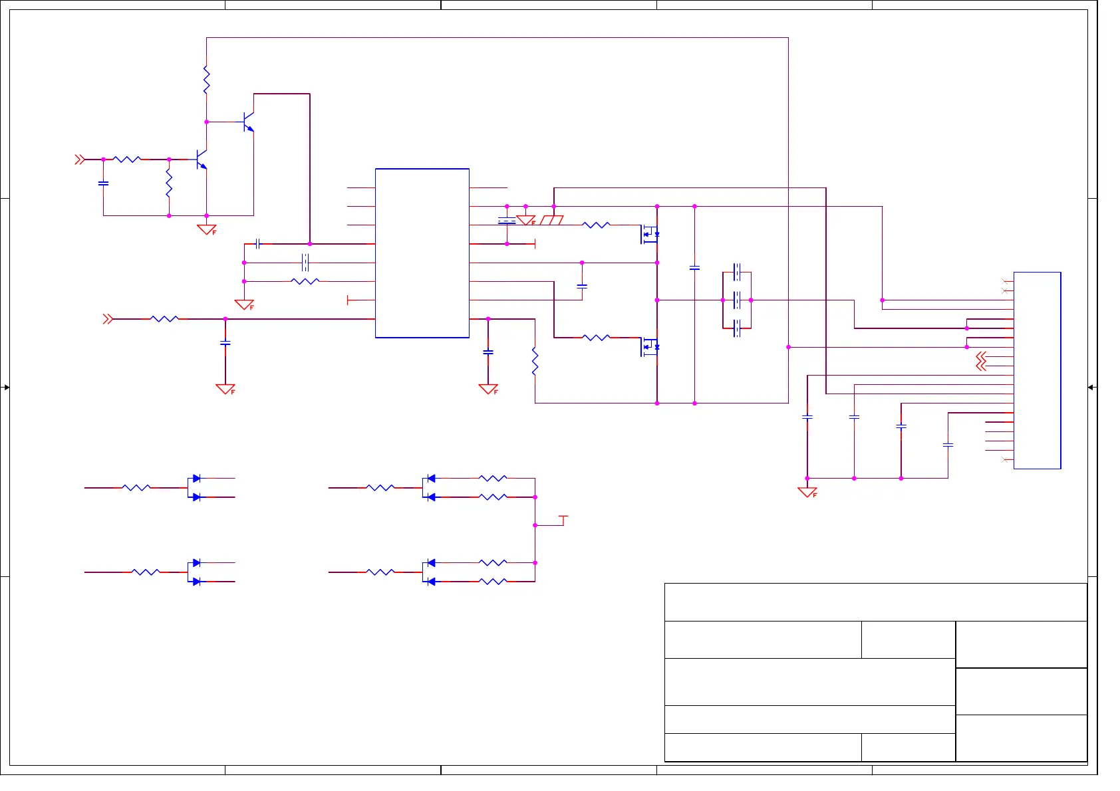Click the parallelogram symbol left of upper gate resistor
The width and height of the screenshot is (1120, 791).
pos(552,220)
